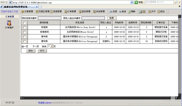Click the vertical scrollbar up arrow
Viewport: 182px width, 106px height.
click(180, 16)
